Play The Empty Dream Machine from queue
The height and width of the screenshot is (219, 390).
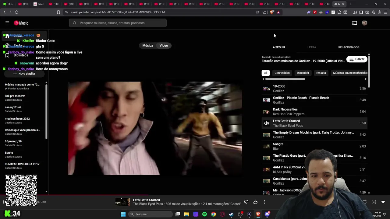pos(314,135)
